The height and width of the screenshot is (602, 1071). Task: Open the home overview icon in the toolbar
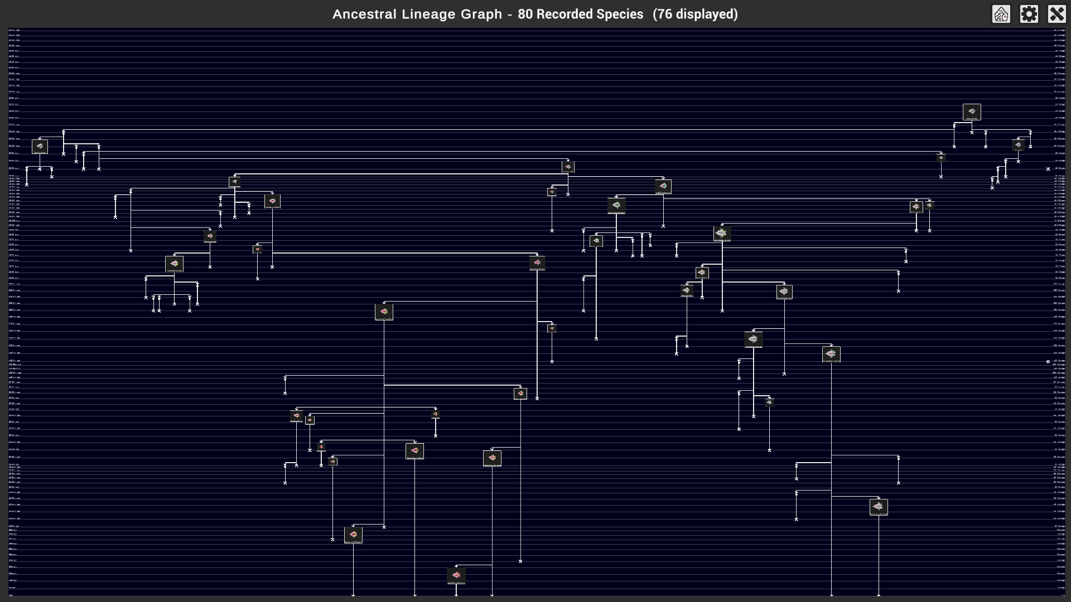[x=1001, y=14]
